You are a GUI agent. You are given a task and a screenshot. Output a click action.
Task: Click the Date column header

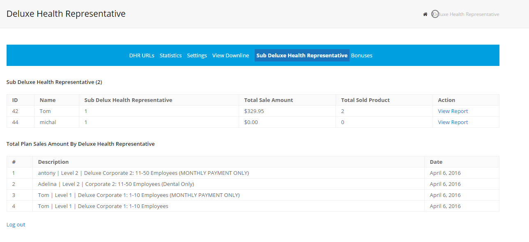coord(436,162)
